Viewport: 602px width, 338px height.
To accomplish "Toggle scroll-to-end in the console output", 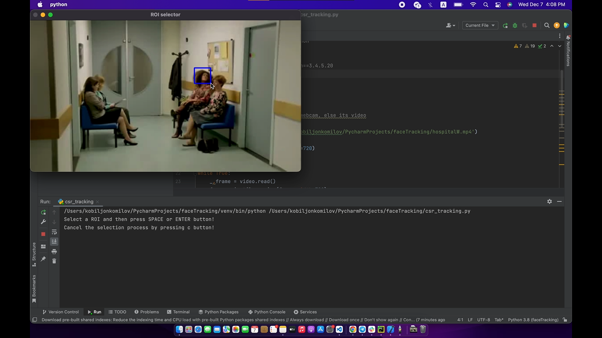I will click(x=54, y=241).
